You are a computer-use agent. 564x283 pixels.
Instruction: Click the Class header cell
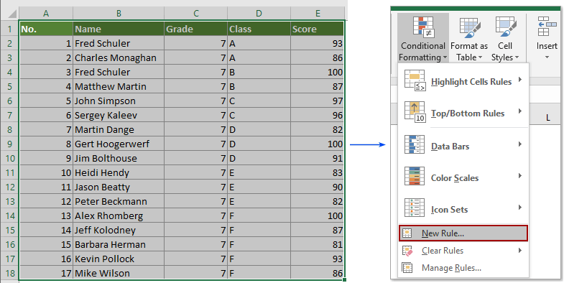259,29
